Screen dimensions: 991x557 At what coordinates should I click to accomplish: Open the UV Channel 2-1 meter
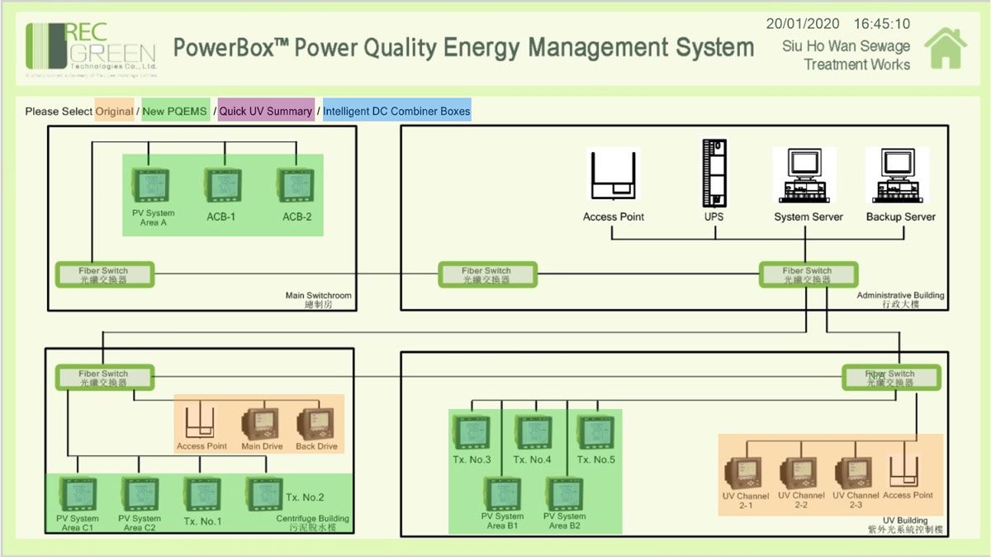[x=742, y=474]
